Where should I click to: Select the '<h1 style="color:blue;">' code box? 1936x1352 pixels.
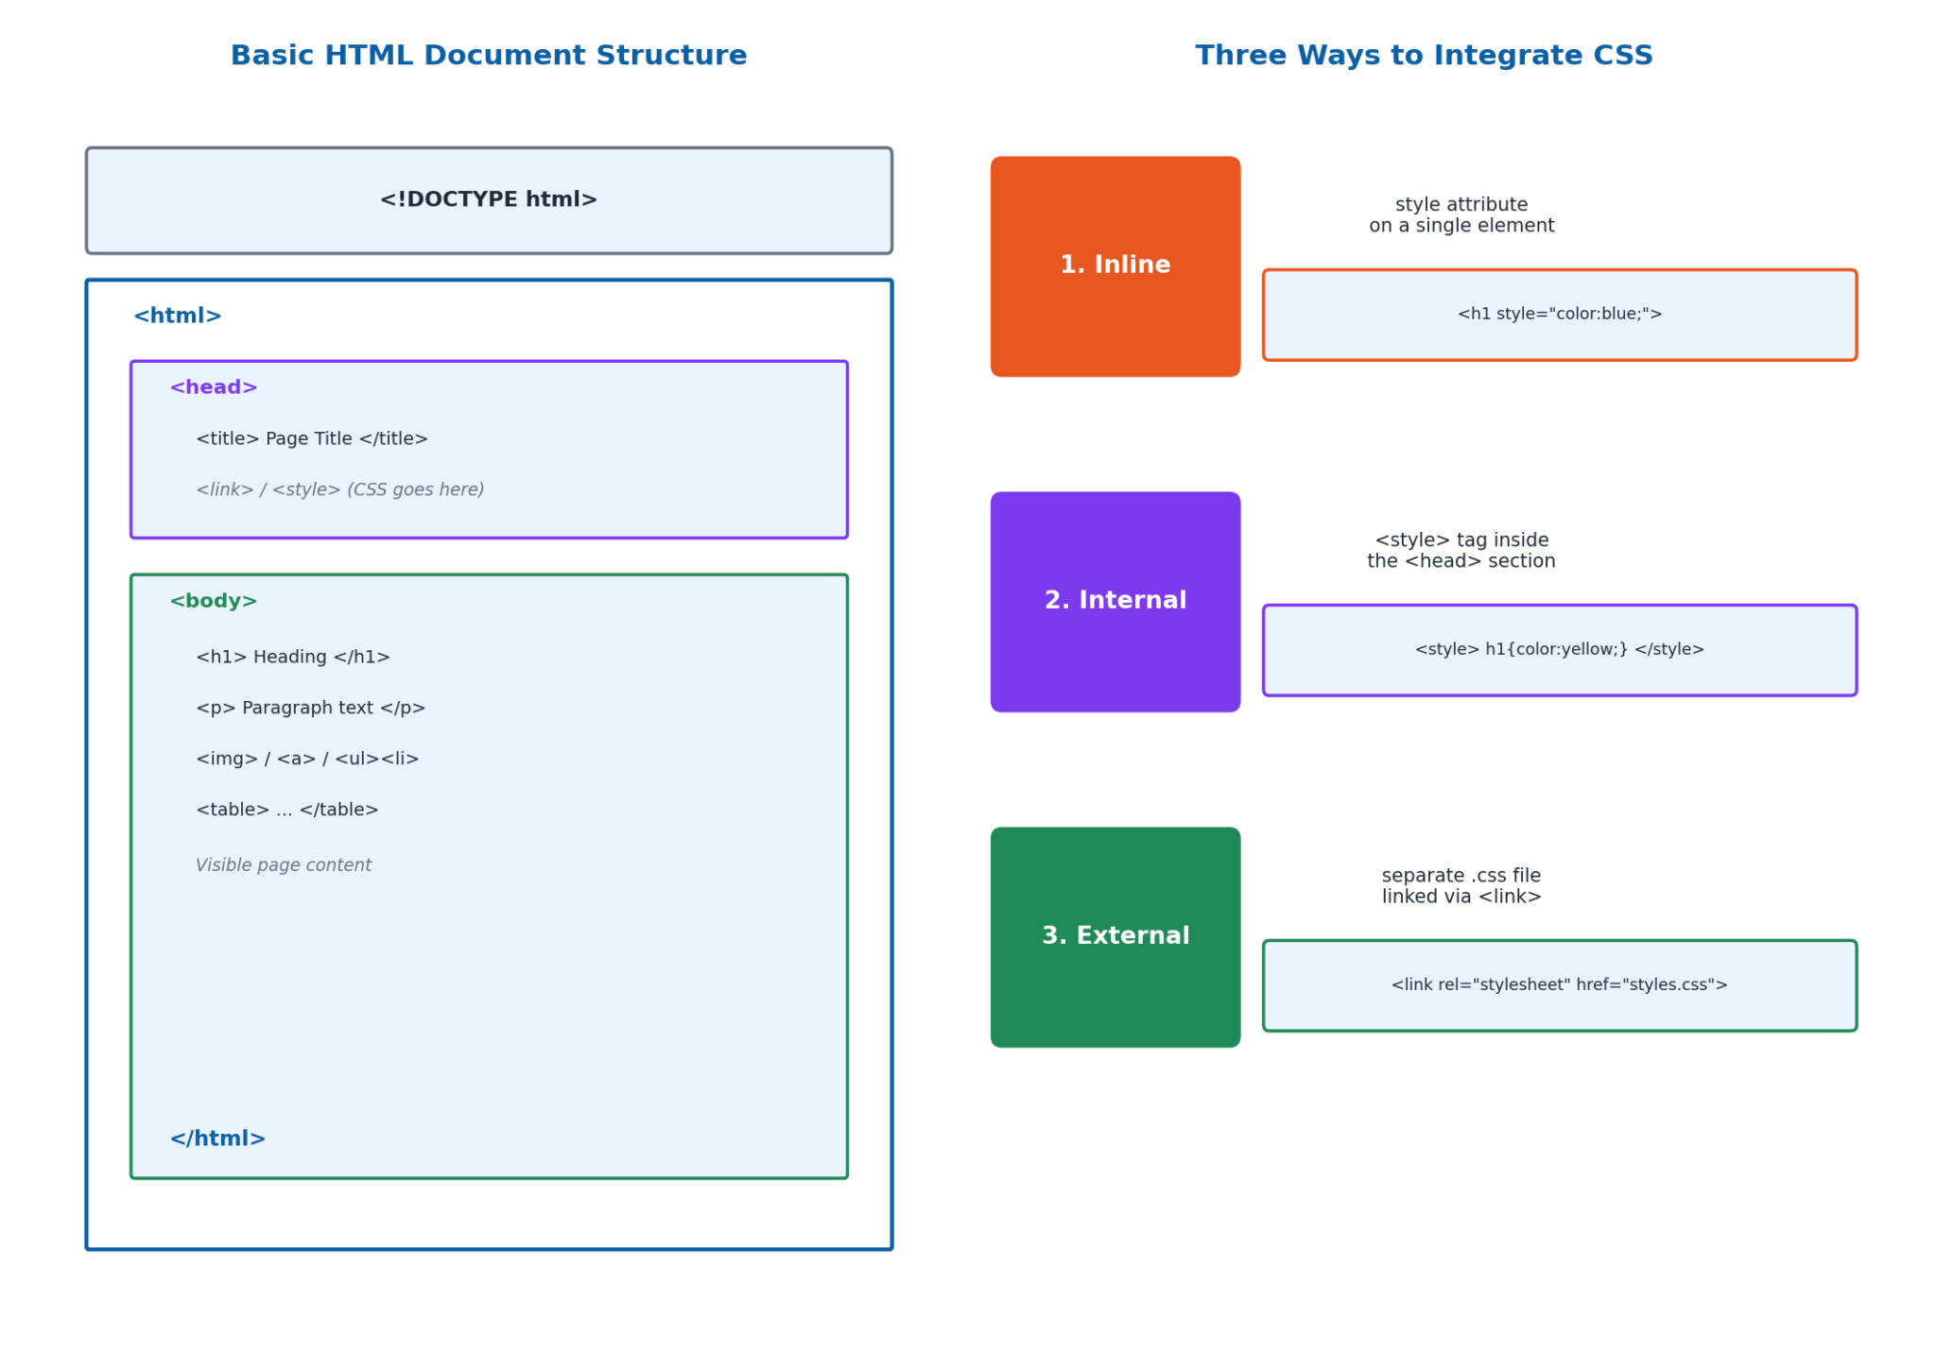1560,315
